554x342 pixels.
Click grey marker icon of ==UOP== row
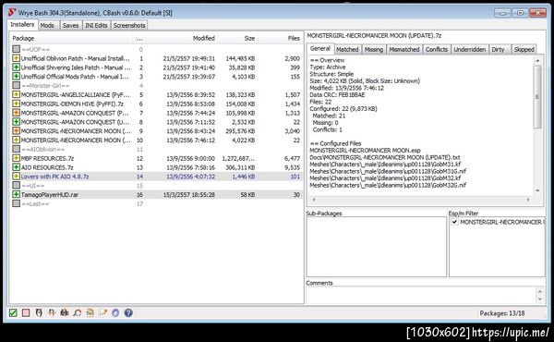point(16,49)
